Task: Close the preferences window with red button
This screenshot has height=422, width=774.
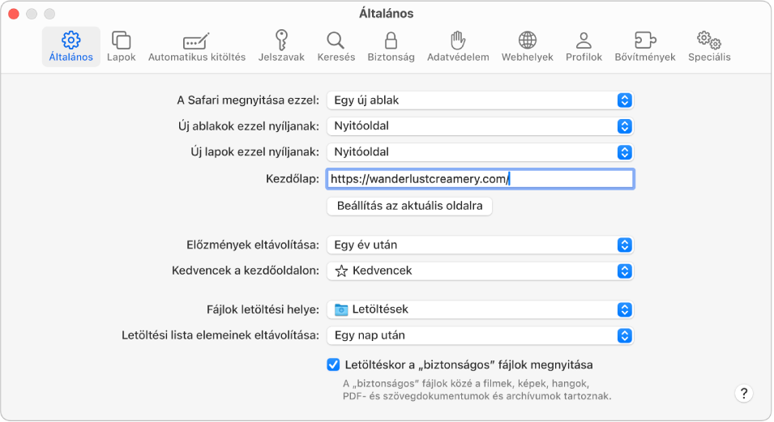Action: [x=14, y=14]
